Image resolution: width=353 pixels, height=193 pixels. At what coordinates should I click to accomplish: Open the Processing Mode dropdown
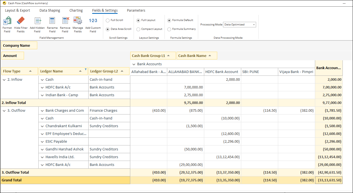254,25
